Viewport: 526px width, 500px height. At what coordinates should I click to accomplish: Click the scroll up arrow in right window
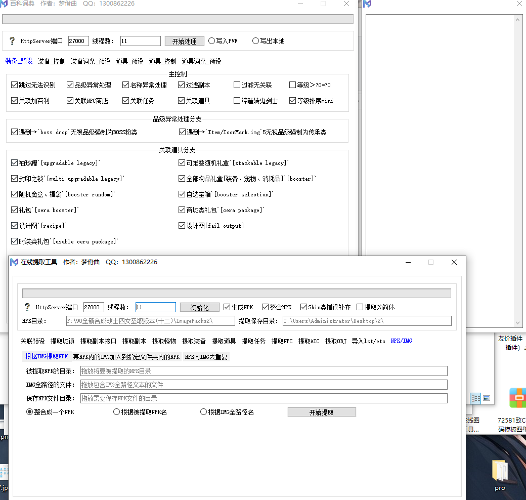[517, 20]
